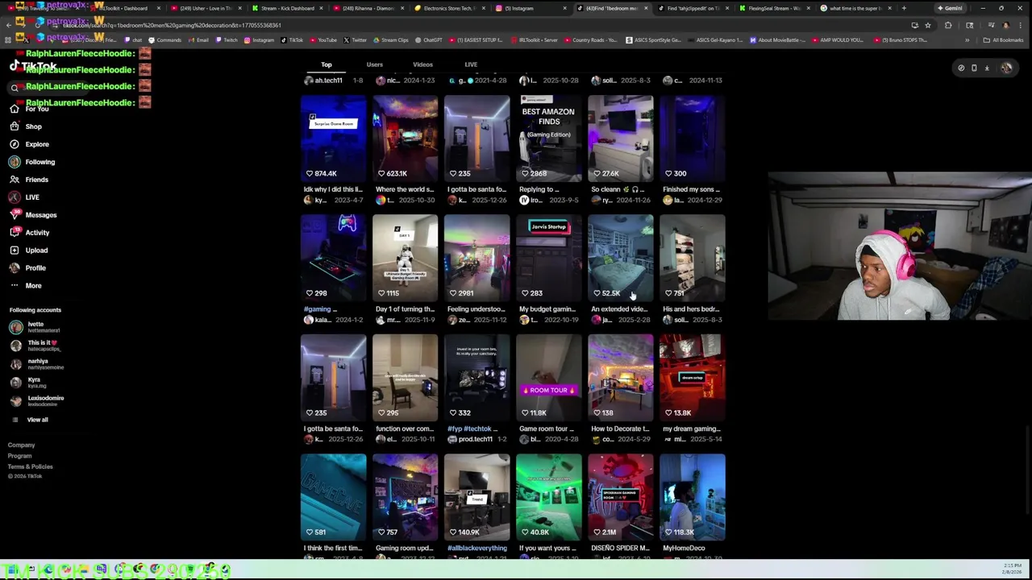Image resolution: width=1032 pixels, height=580 pixels.
Task: Open TikTok profile avatar in top-right pill
Action: click(x=1006, y=68)
